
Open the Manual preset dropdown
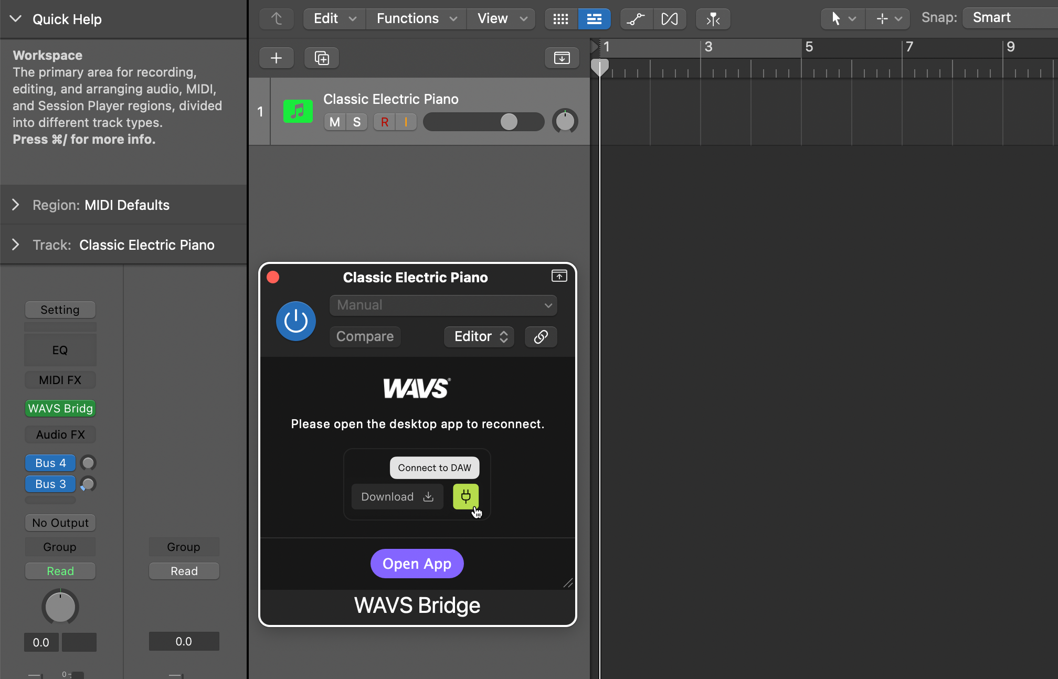(443, 305)
